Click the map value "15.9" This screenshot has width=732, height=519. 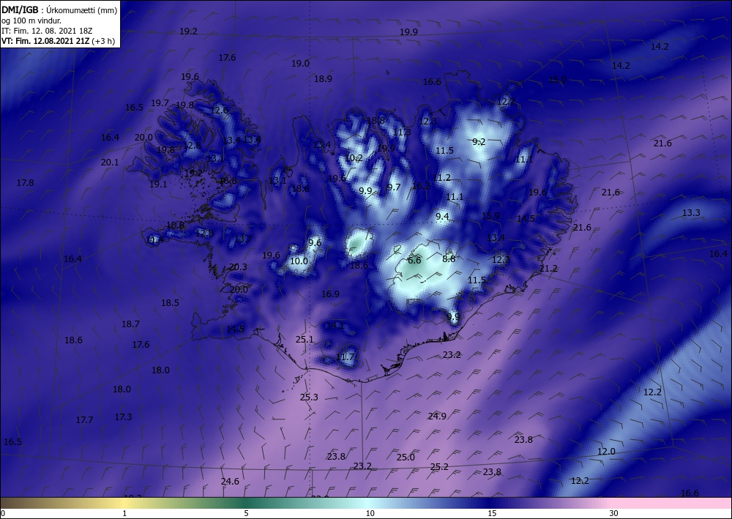click(490, 216)
